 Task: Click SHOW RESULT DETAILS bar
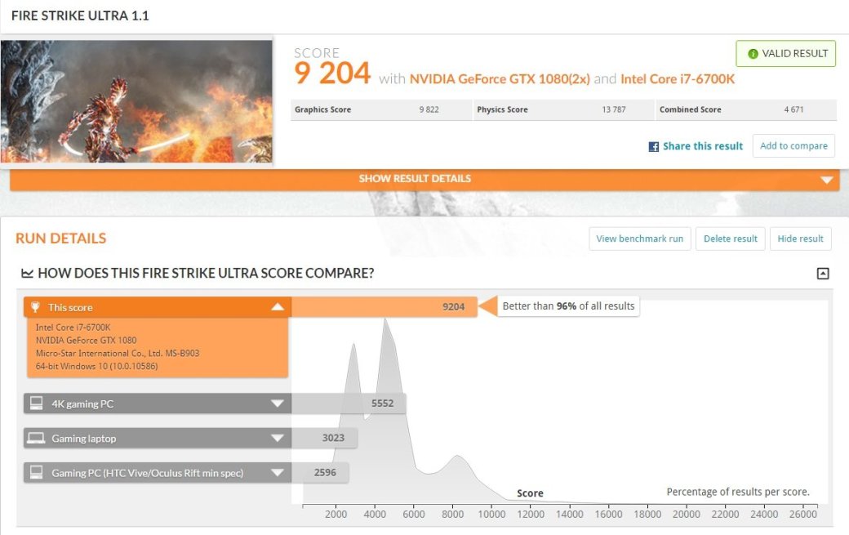tap(424, 179)
